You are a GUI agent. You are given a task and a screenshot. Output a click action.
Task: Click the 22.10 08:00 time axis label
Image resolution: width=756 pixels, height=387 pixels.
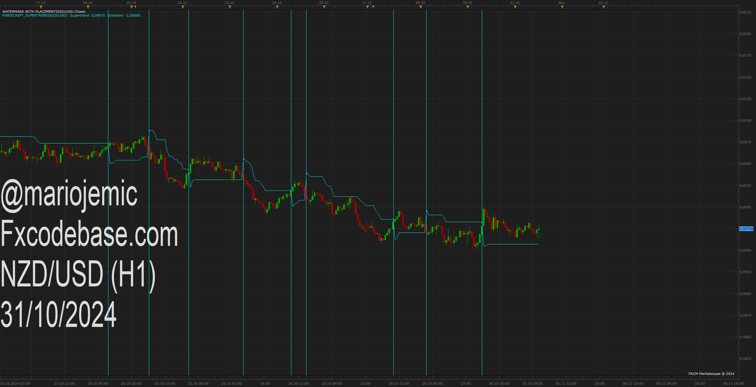click(x=198, y=383)
